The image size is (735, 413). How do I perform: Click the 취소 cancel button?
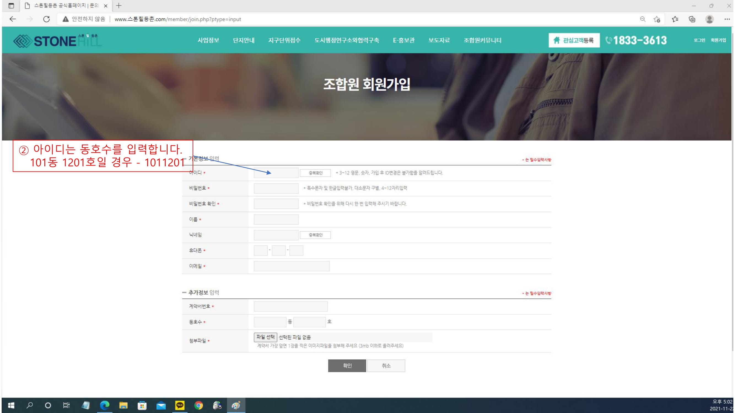click(x=386, y=366)
